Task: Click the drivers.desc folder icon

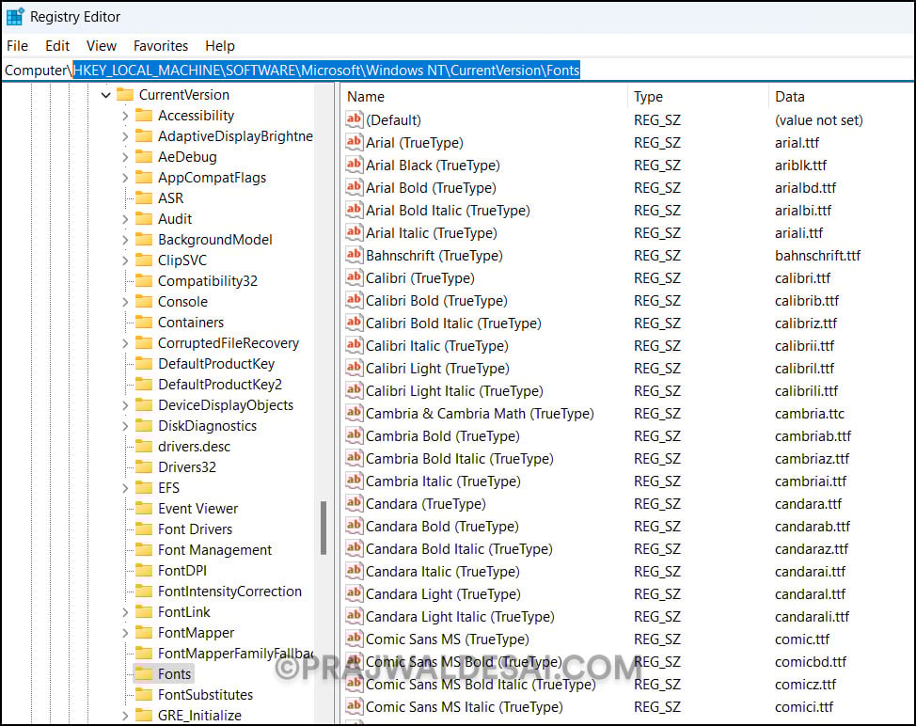Action: coord(144,447)
